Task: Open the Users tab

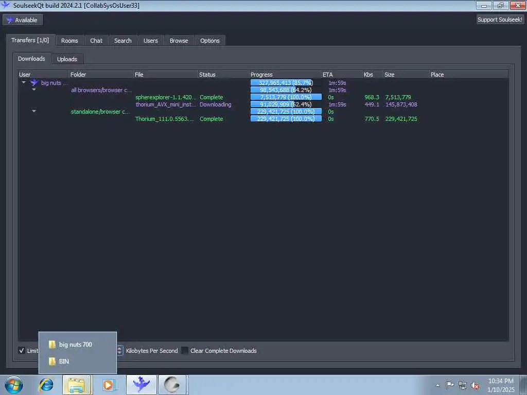Action: 151,41
